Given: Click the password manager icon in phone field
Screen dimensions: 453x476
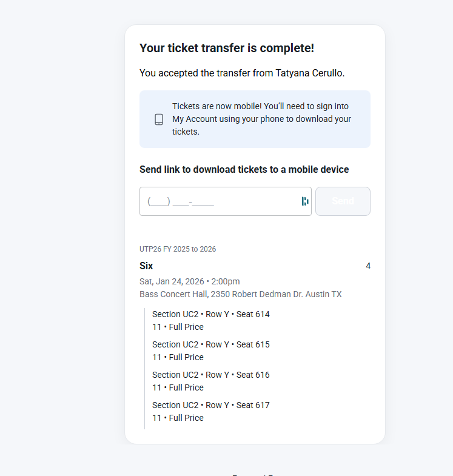Looking at the screenshot, I should [305, 201].
